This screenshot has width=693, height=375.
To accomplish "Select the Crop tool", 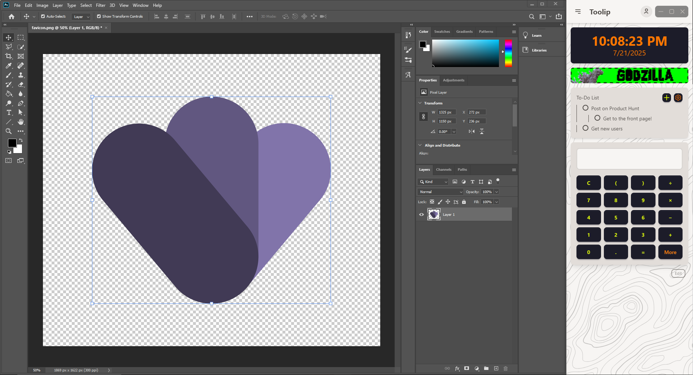I will 9,56.
